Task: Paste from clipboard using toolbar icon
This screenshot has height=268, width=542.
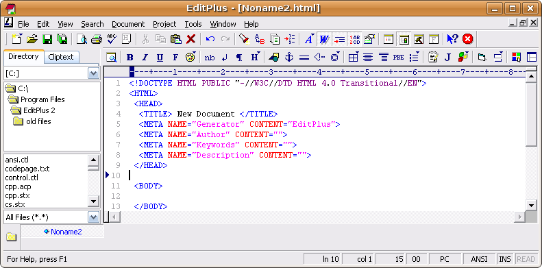Action: (x=176, y=39)
